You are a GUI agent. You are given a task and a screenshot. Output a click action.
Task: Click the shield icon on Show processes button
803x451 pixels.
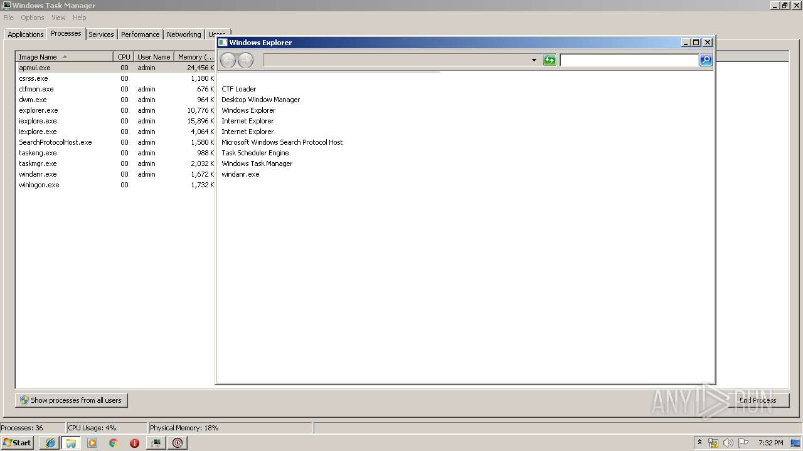(24, 400)
